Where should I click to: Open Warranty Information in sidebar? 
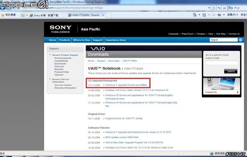coord(65,88)
